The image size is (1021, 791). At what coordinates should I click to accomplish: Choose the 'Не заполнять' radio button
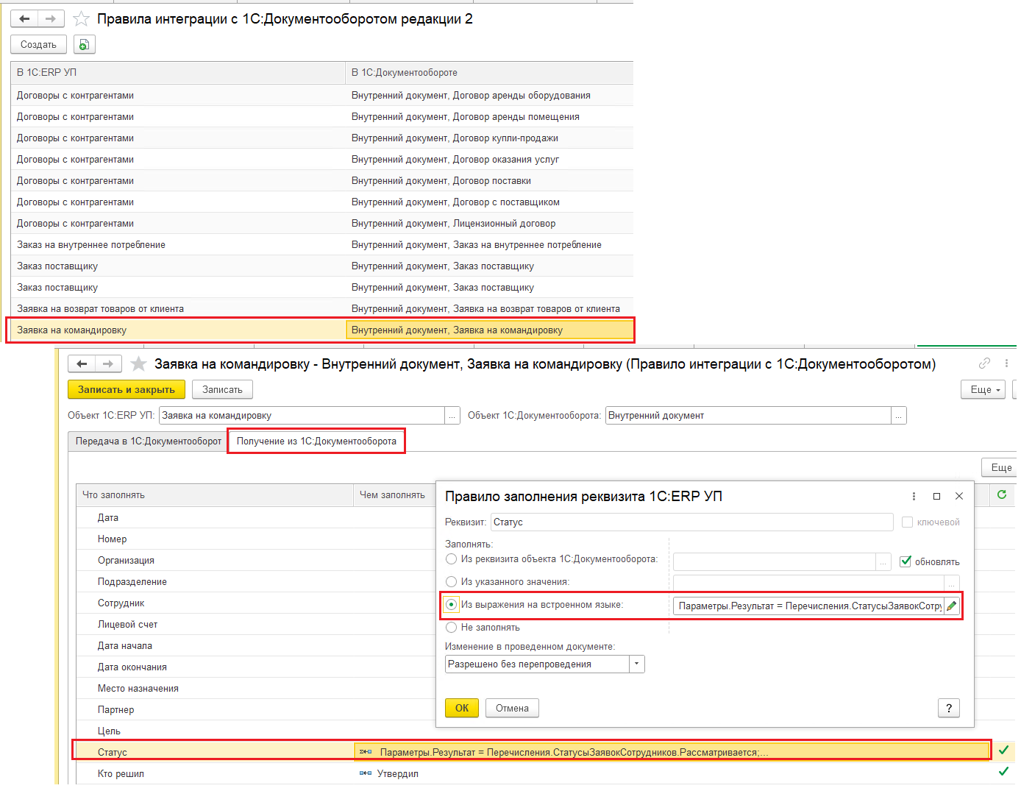click(x=452, y=628)
